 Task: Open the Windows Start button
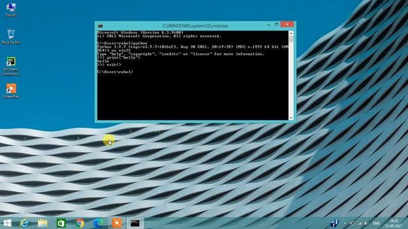tap(7, 223)
